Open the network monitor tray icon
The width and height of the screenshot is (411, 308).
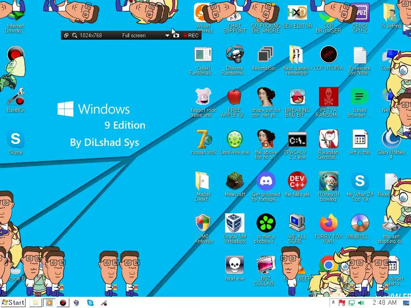(352, 303)
